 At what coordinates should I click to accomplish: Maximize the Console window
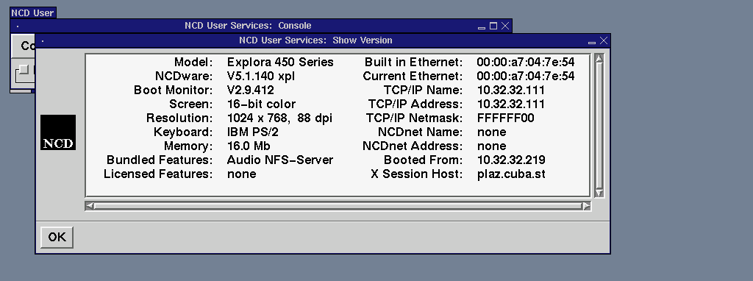click(493, 26)
